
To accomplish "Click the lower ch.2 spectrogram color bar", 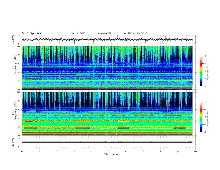I will (x=201, y=117).
